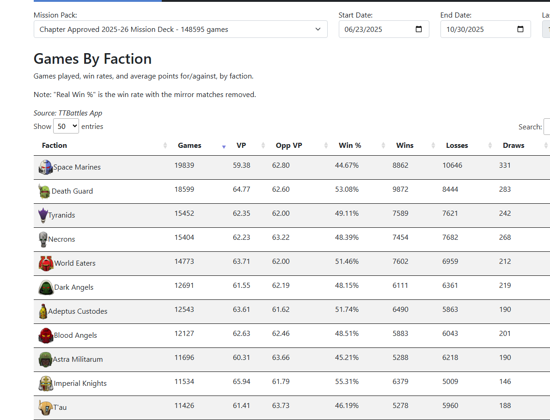
Task: Sort table by Losses column
Action: coord(457,146)
